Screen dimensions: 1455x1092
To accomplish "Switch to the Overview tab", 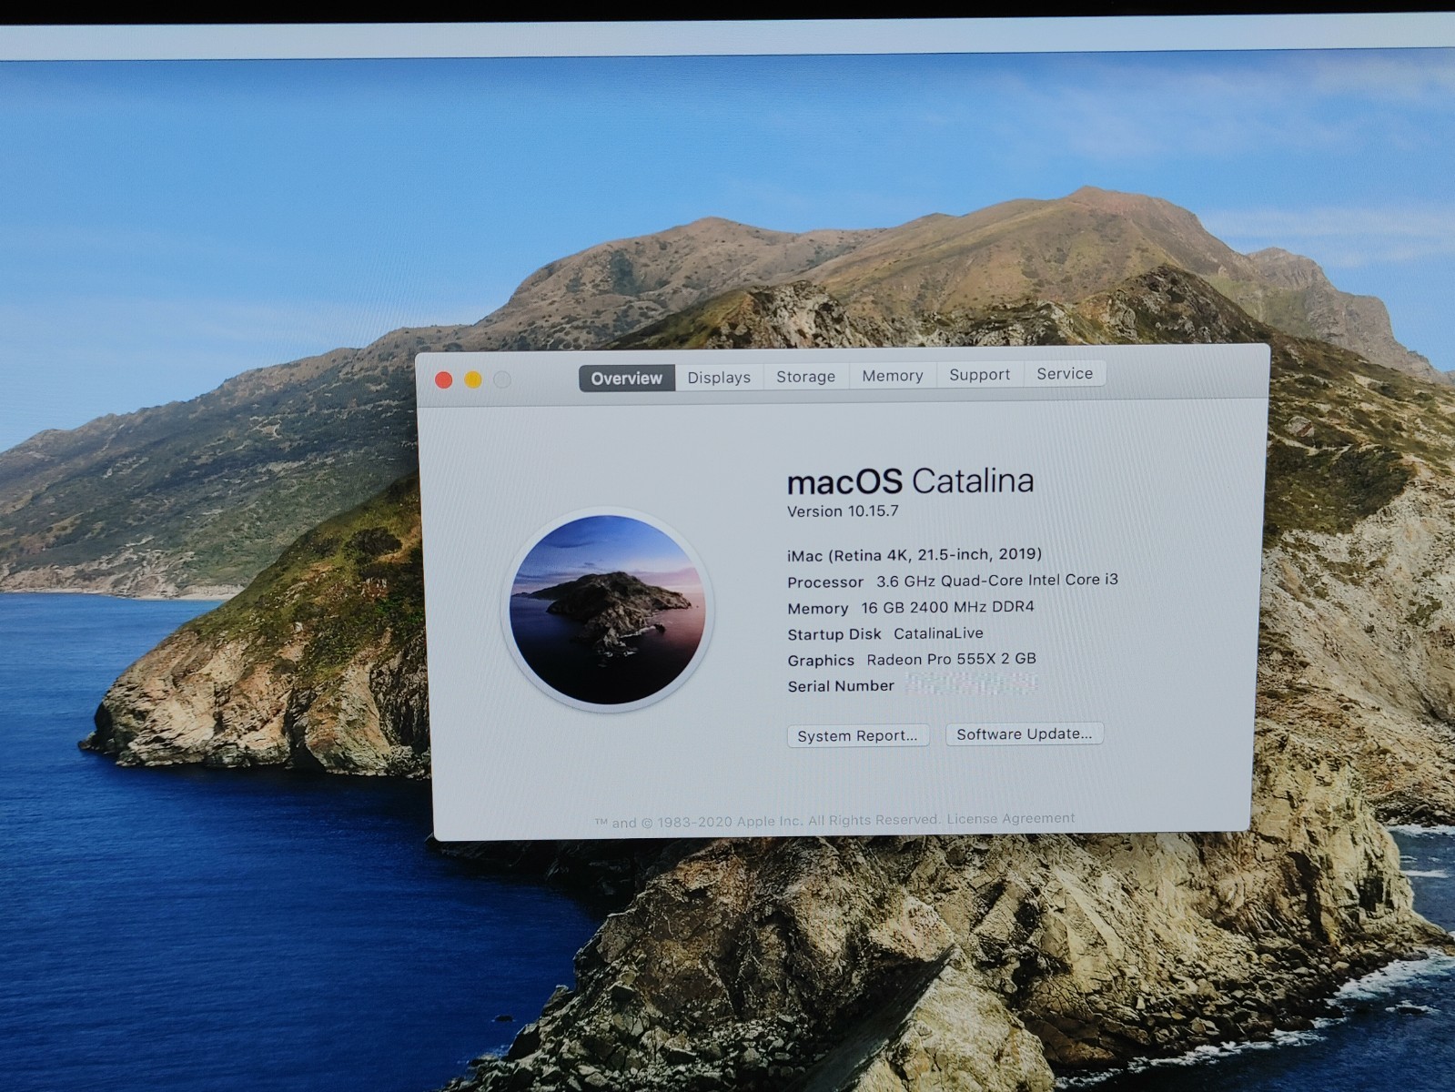I will tap(627, 379).
